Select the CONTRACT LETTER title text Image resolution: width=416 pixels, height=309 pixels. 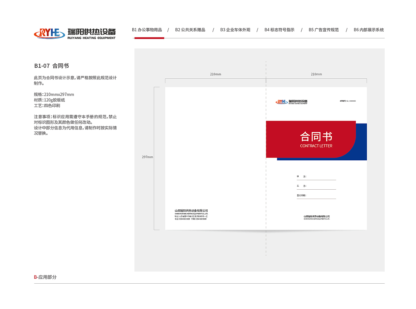316,146
